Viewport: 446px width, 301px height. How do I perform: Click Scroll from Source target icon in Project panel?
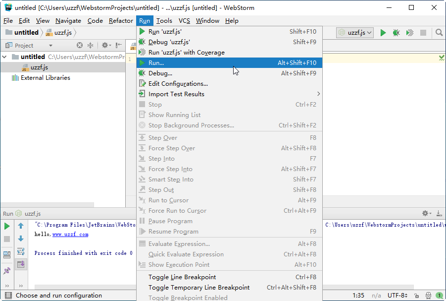(80, 45)
